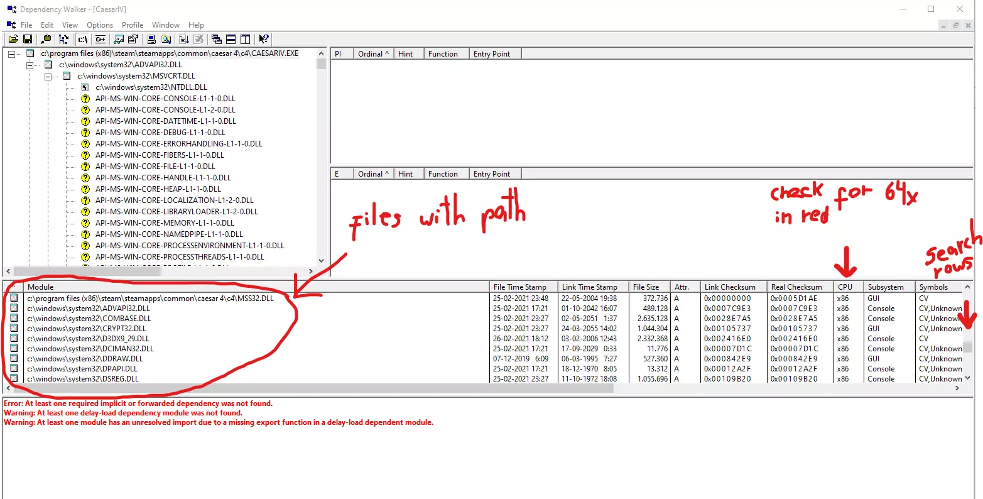The height and width of the screenshot is (499, 983).
Task: Open System Information computer icon
Action: tap(151, 39)
